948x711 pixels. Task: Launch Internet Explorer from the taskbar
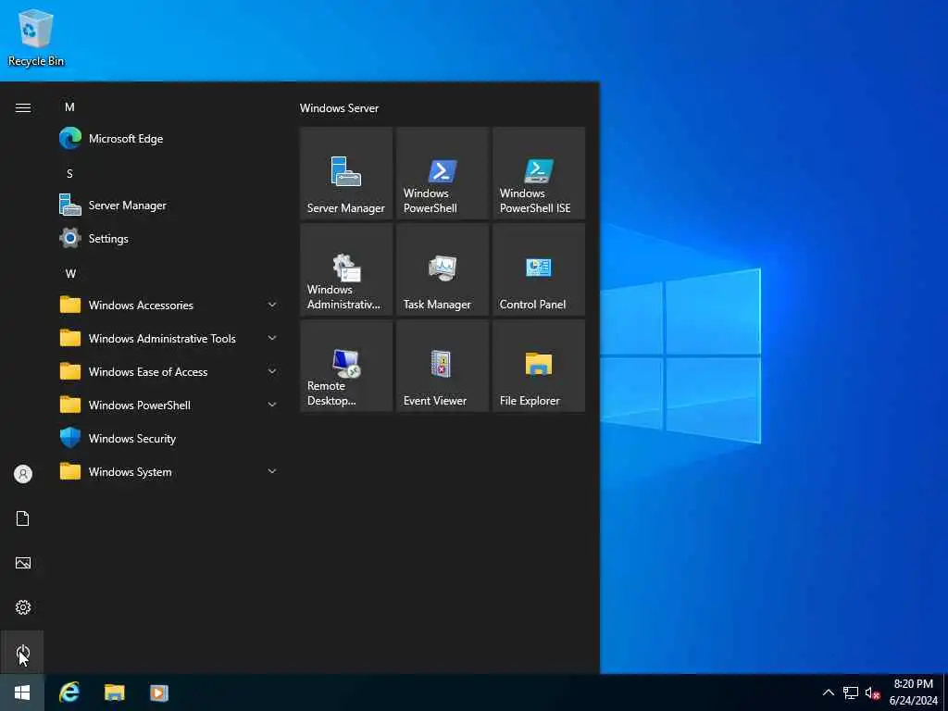point(69,692)
